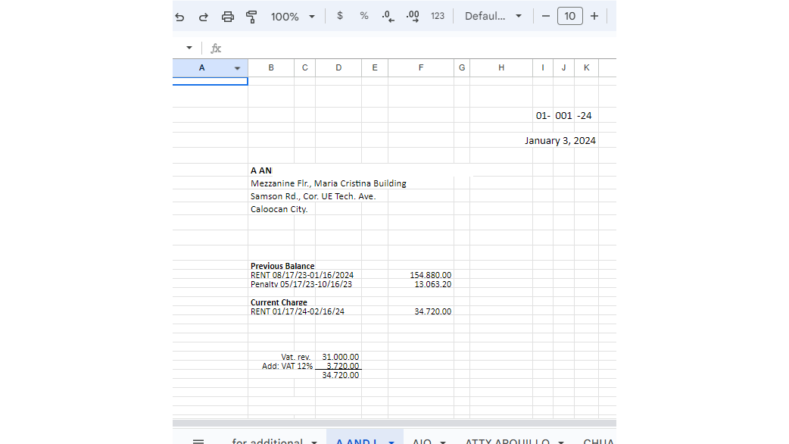Click the 34,720.00 total in column D
The width and height of the screenshot is (789, 444).
point(340,375)
